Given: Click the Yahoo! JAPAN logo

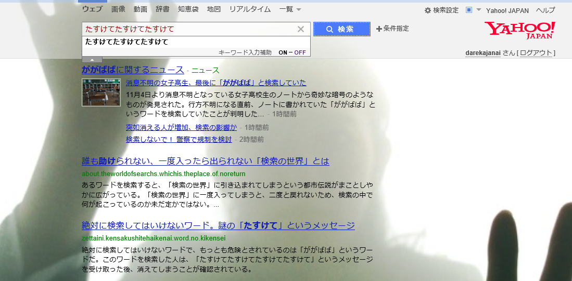Looking at the screenshot, I should pyautogui.click(x=519, y=30).
